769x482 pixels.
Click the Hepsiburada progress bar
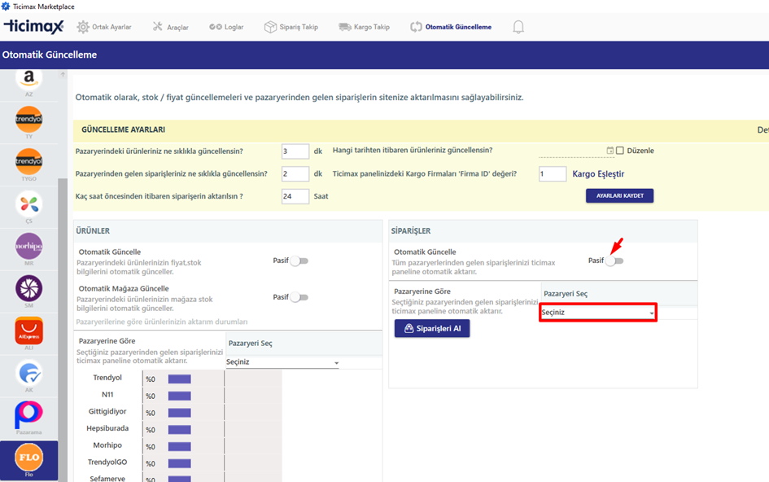click(180, 429)
